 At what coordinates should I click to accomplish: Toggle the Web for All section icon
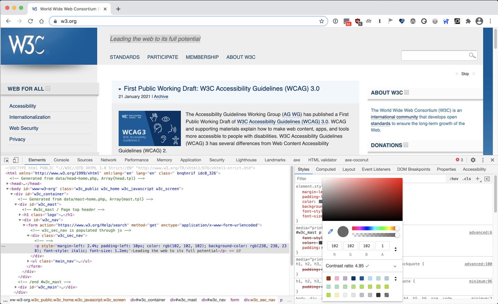point(48,88)
